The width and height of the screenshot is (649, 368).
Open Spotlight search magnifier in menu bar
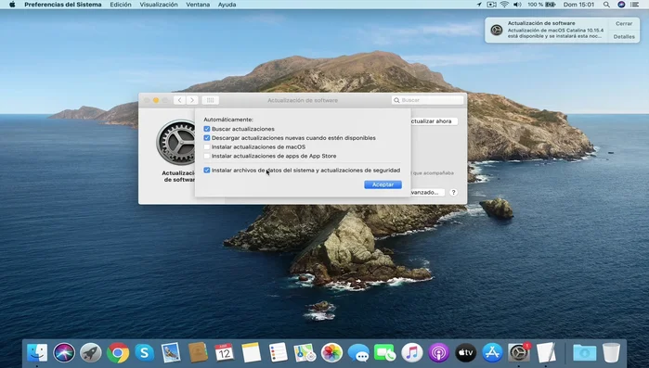click(606, 5)
